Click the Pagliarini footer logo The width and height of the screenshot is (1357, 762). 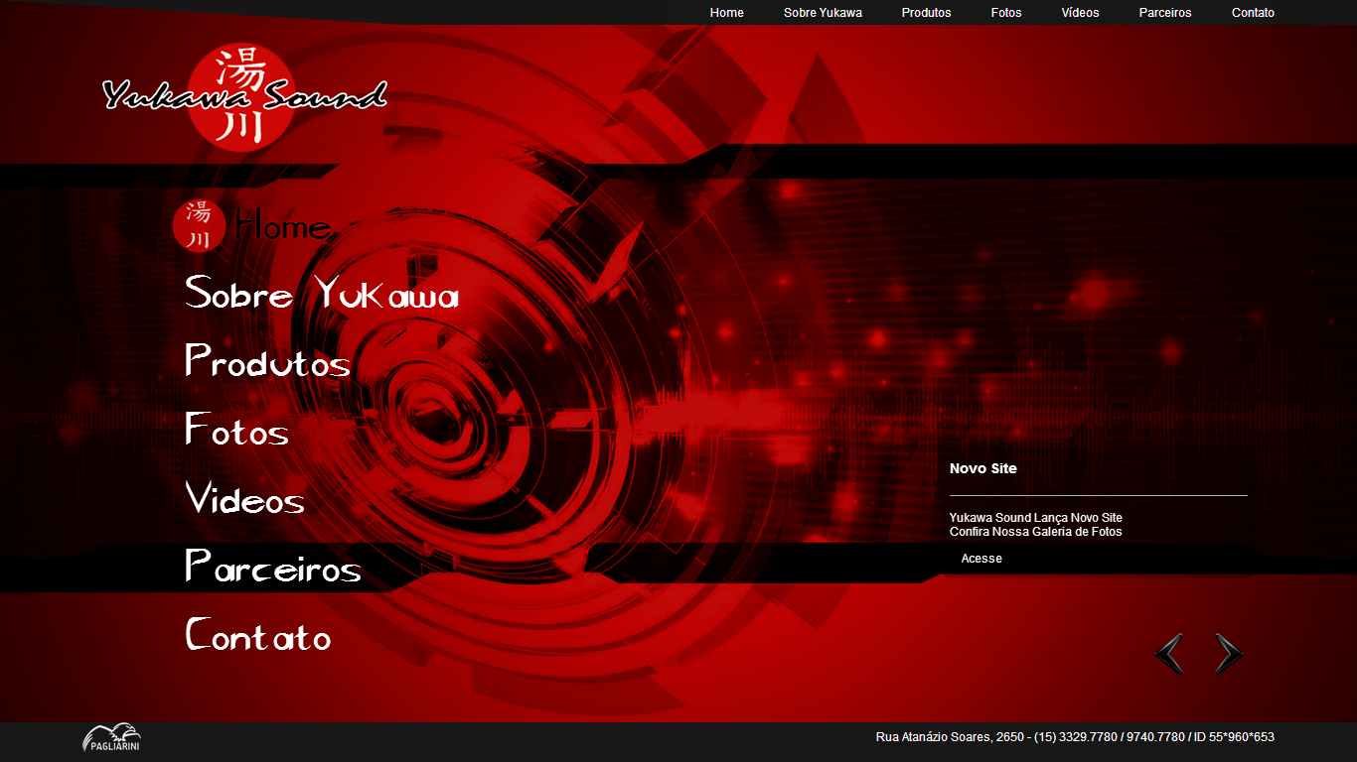(111, 737)
